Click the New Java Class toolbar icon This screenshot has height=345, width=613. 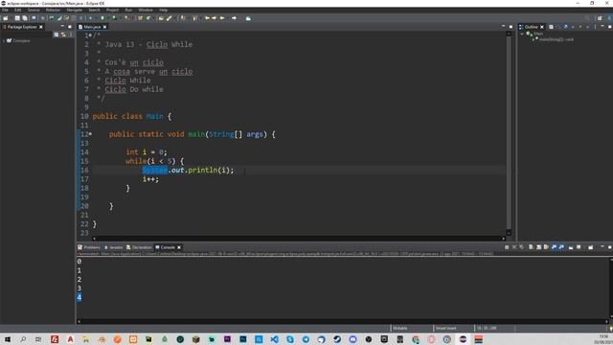coord(148,18)
